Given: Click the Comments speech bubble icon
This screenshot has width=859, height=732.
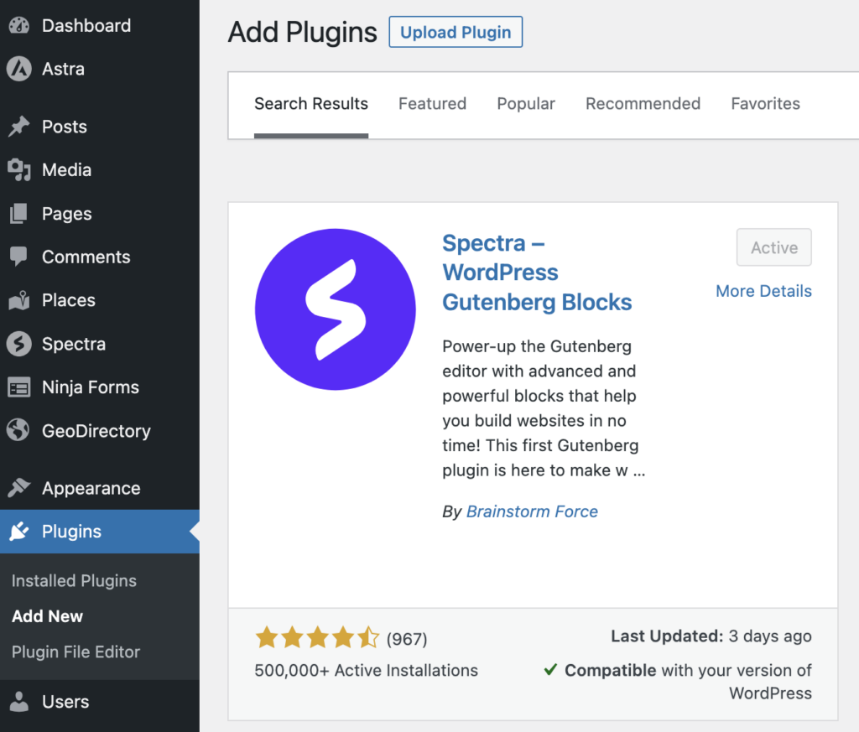Looking at the screenshot, I should (x=18, y=257).
